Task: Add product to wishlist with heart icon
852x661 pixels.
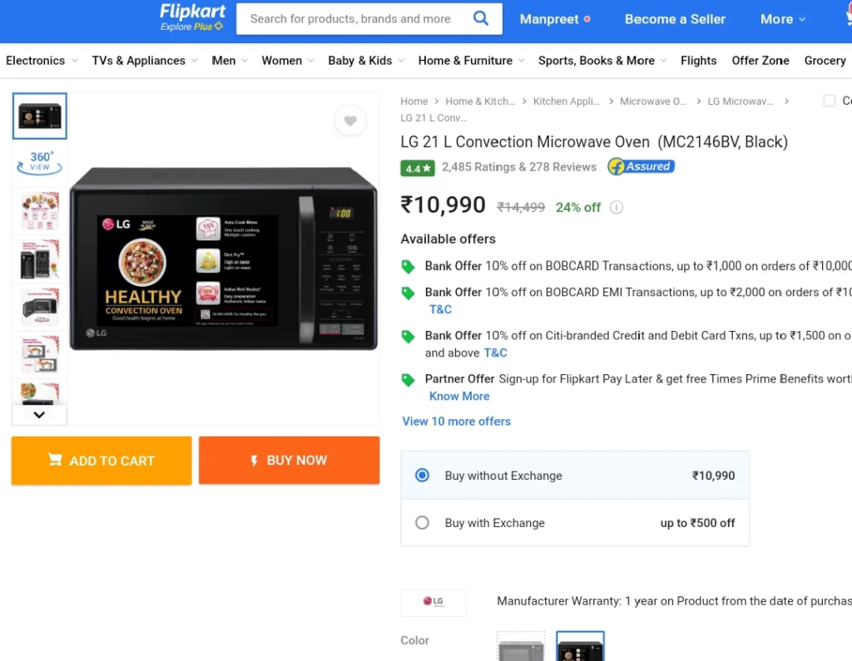Action: click(x=350, y=121)
